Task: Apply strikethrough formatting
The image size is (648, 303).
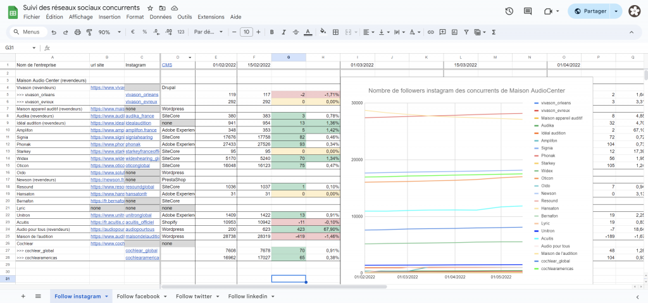Action: [296, 32]
